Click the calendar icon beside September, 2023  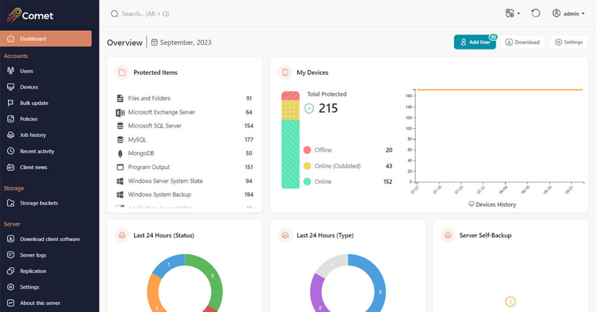click(x=154, y=42)
